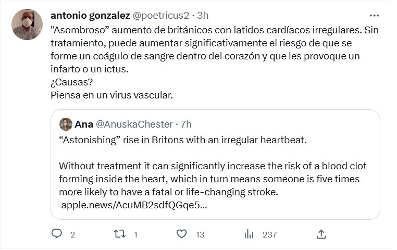The height and width of the screenshot is (250, 397).
Task: Open the apple.news link in quoted tweet
Action: (x=134, y=205)
